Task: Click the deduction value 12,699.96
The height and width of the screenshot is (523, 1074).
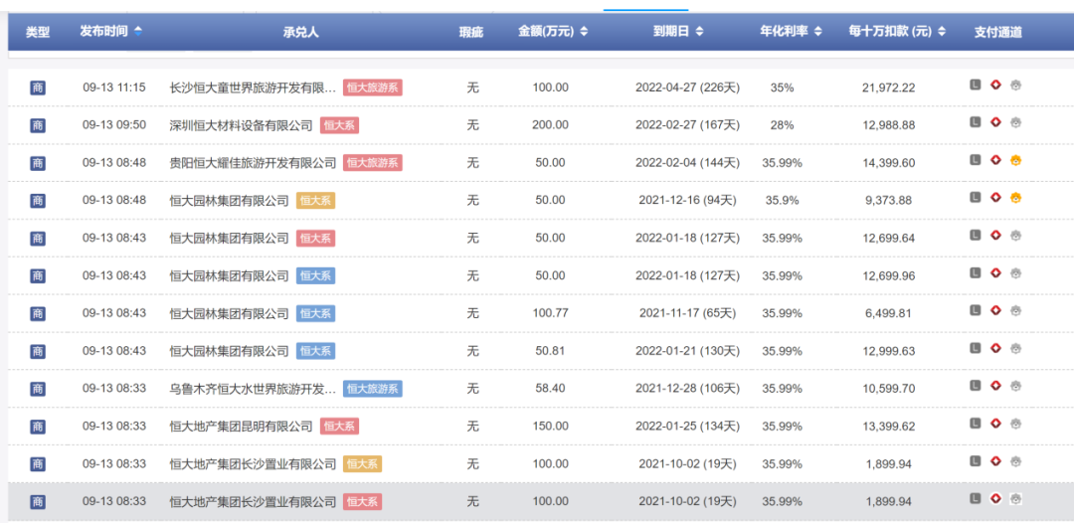Action: pos(889,275)
